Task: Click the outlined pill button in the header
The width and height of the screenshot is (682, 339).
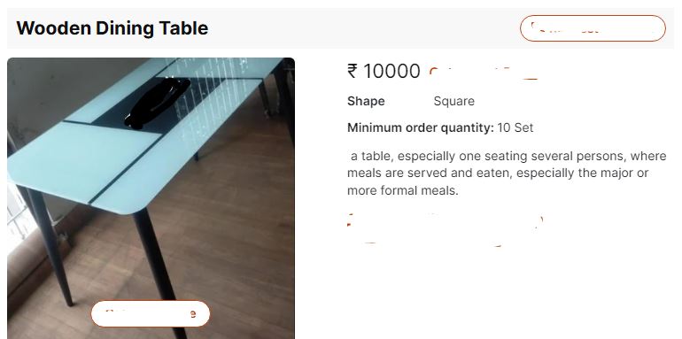Action: click(x=593, y=28)
